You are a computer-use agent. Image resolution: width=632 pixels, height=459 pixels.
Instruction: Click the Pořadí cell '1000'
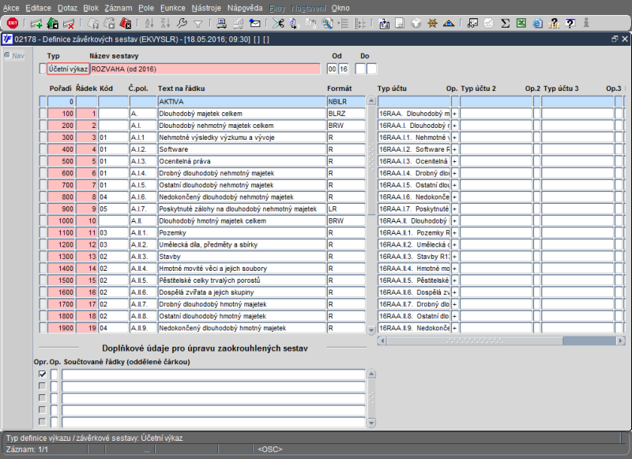[x=61, y=221]
